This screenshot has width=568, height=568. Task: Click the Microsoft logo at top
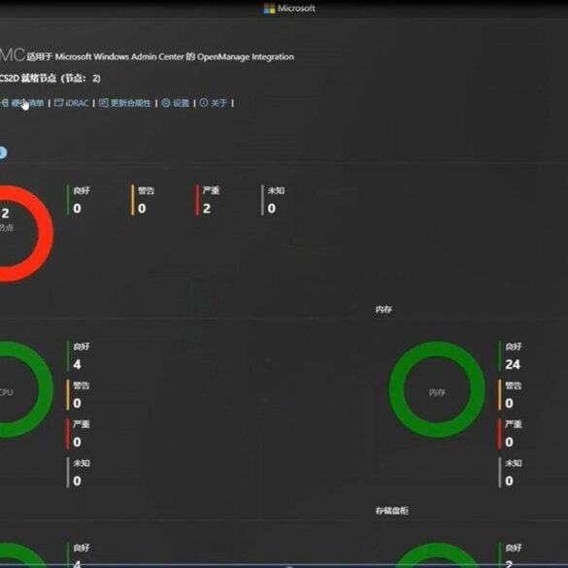269,8
